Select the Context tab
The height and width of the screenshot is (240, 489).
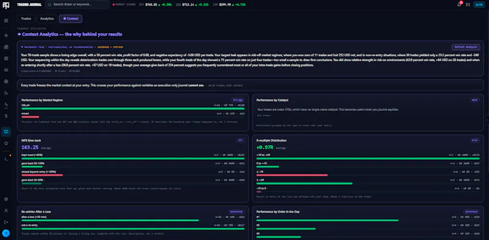[71, 19]
